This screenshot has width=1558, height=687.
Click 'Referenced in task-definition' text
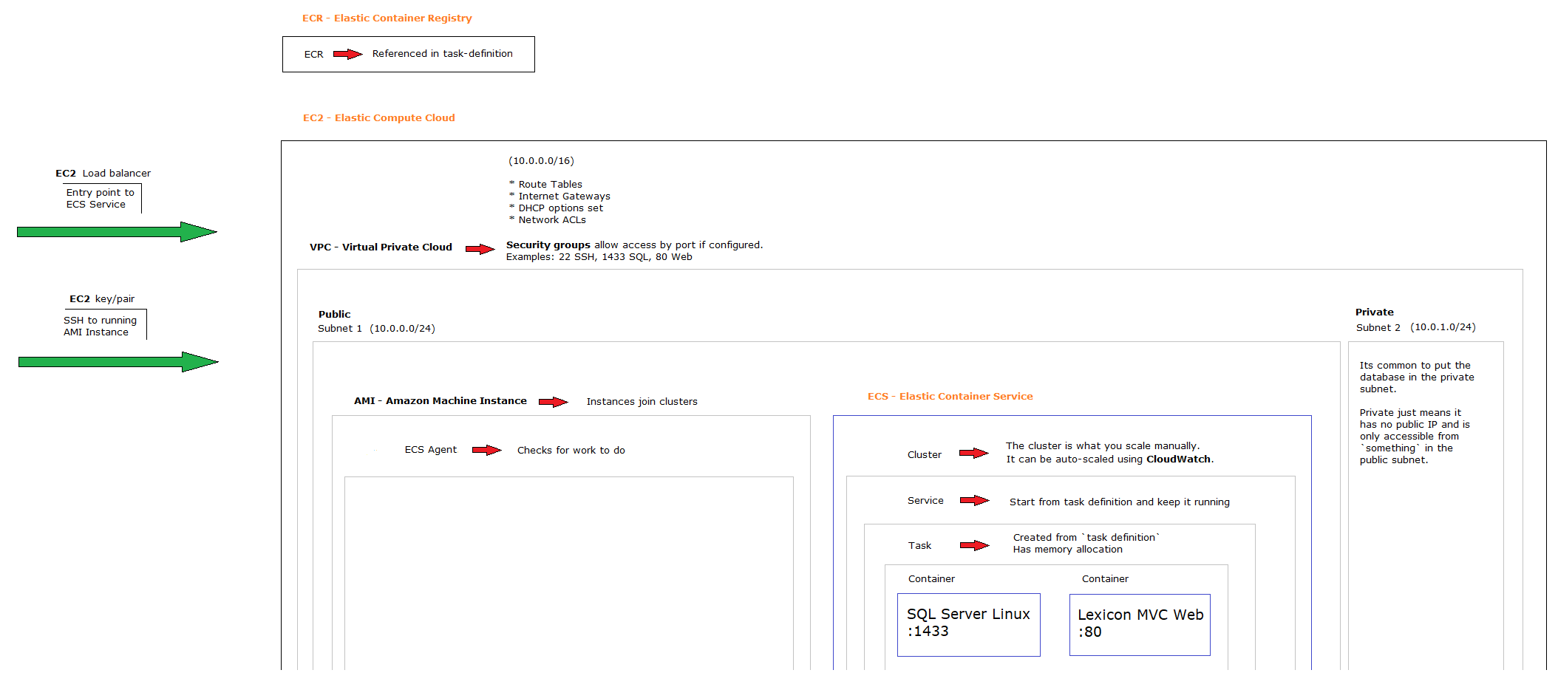[x=442, y=54]
